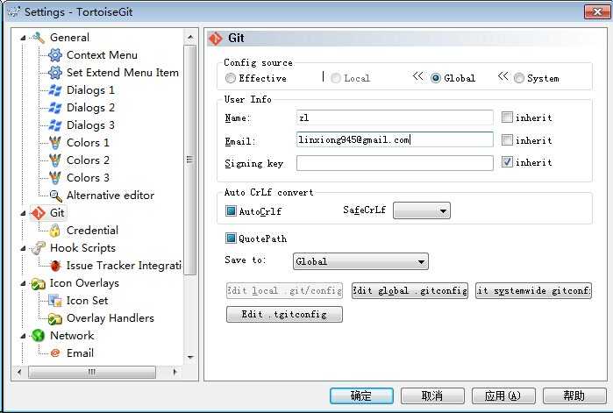
Task: Open help with the 帮助 button
Action: point(574,395)
